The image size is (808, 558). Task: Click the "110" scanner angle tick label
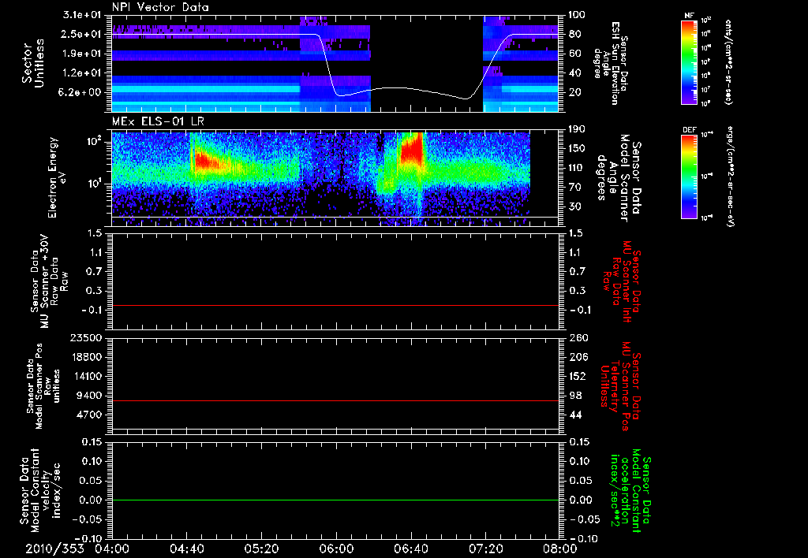(577, 168)
